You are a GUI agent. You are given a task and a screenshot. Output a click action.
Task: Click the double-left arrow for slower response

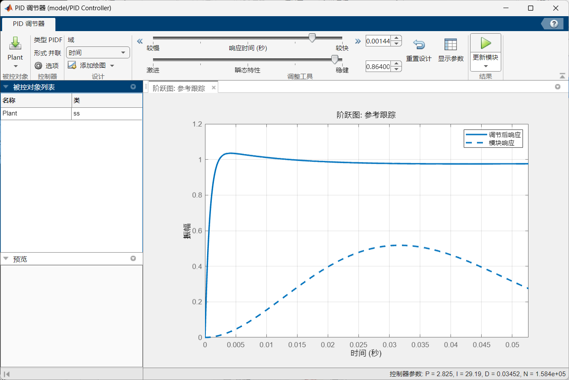[139, 41]
